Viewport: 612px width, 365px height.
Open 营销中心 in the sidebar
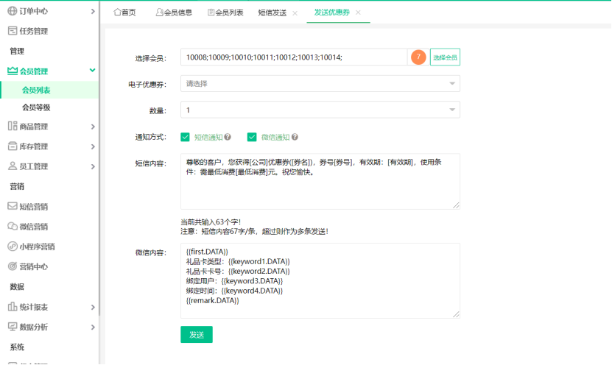click(x=34, y=266)
